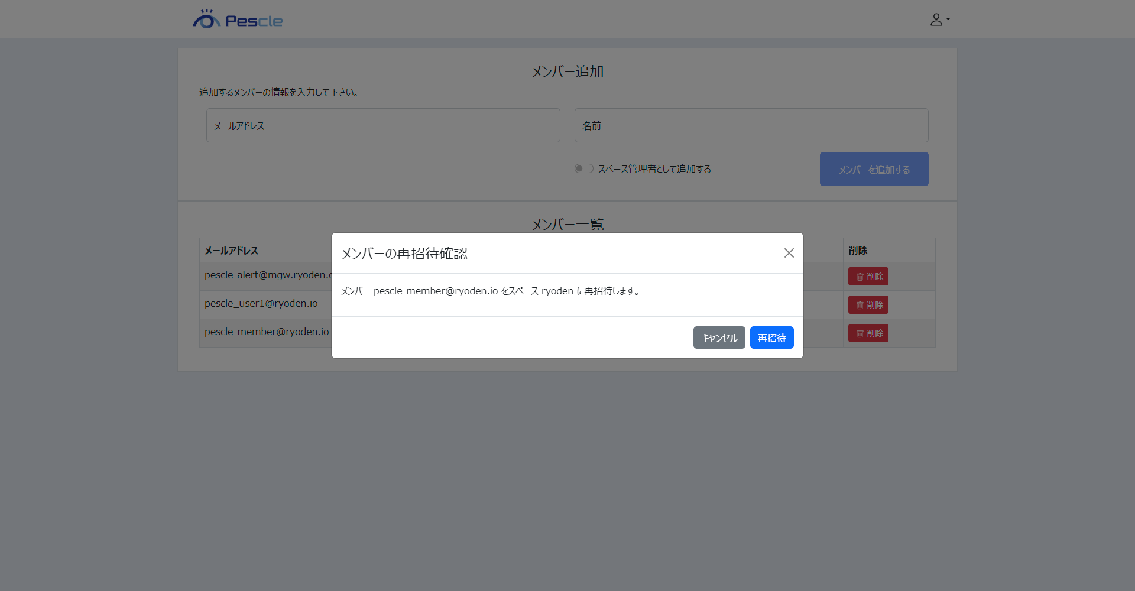Image resolution: width=1135 pixels, height=591 pixels.
Task: Toggle the スペース管理者として追加する switch
Action: pos(584,168)
